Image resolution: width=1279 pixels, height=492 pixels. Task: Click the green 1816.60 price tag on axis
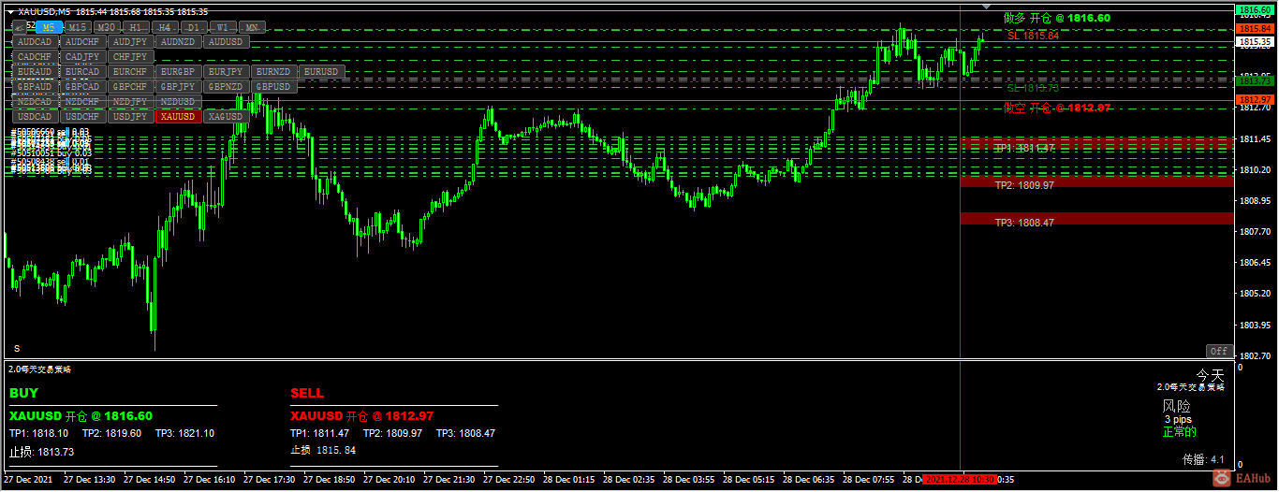coord(1257,9)
